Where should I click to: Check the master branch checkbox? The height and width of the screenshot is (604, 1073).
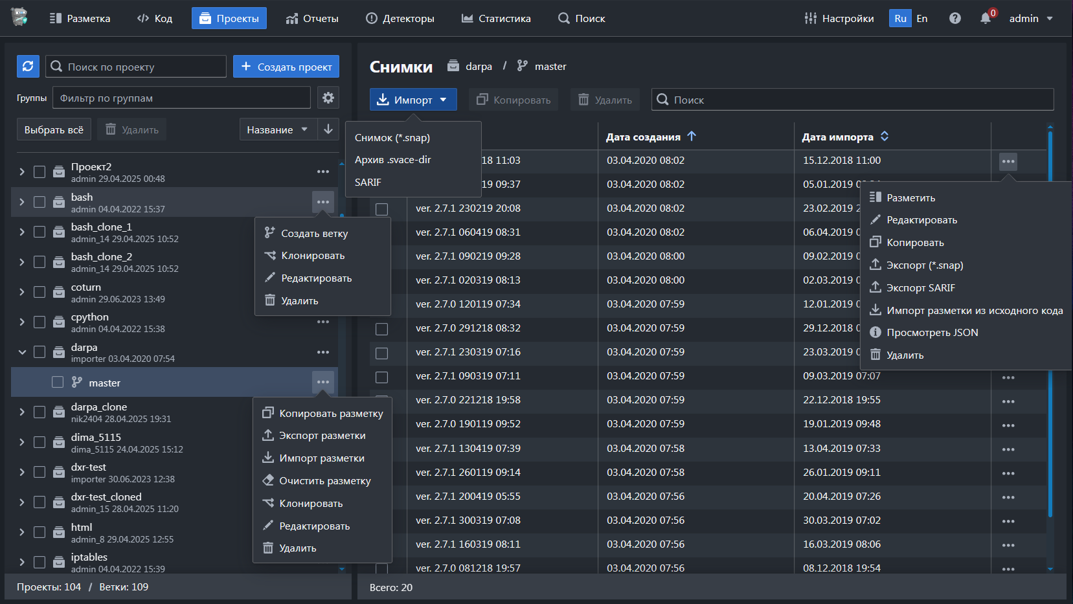point(58,382)
